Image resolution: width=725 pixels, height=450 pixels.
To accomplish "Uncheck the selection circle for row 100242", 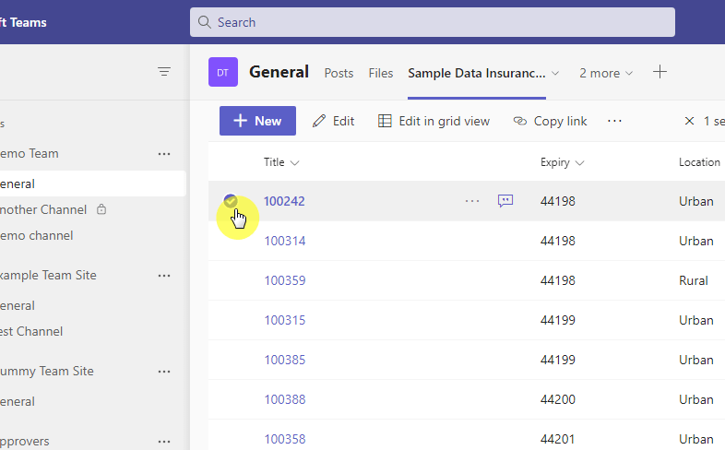I will 231,200.
